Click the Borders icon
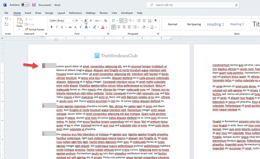260x159 pixels. pyautogui.click(x=152, y=27)
